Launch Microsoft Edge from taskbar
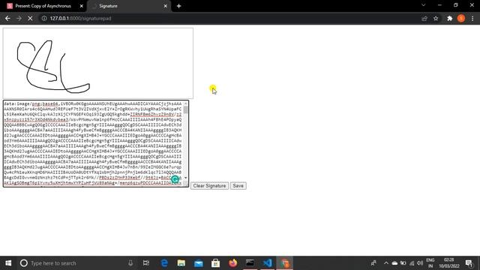 pyautogui.click(x=164, y=263)
